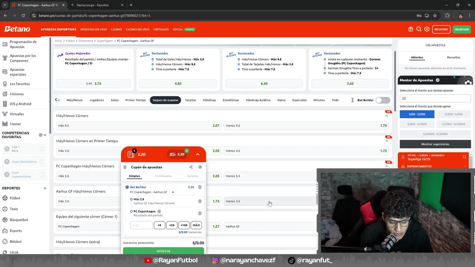The image size is (475, 267).
Task: Remove the FC Copenhagen result selection trash icon
Action: coord(200,213)
